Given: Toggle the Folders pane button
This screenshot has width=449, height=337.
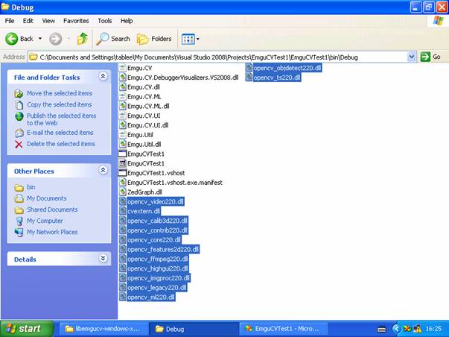Looking at the screenshot, I should tap(154, 39).
